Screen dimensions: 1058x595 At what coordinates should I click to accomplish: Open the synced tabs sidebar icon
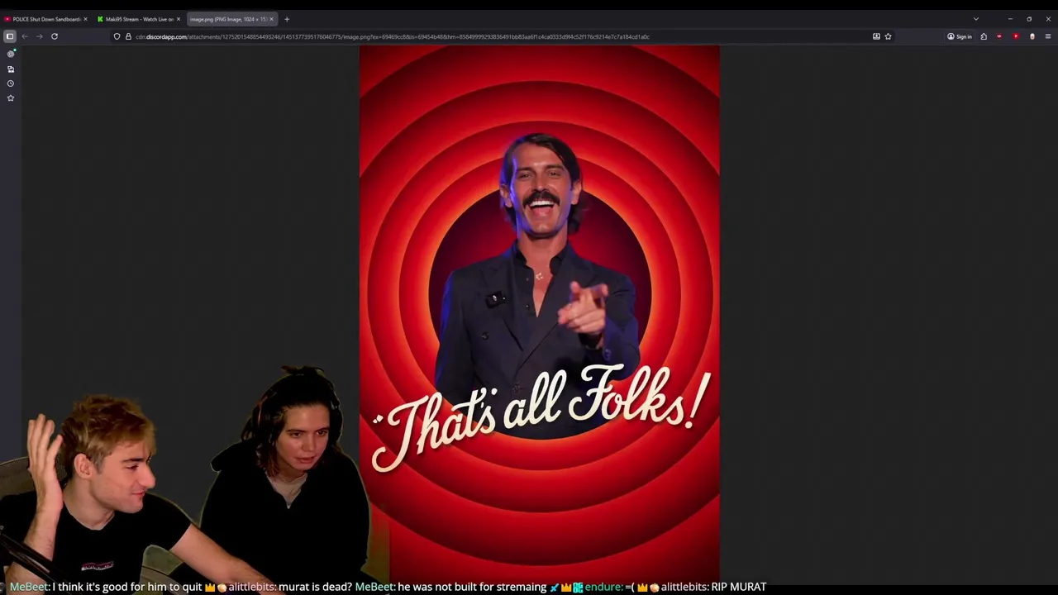coord(11,69)
